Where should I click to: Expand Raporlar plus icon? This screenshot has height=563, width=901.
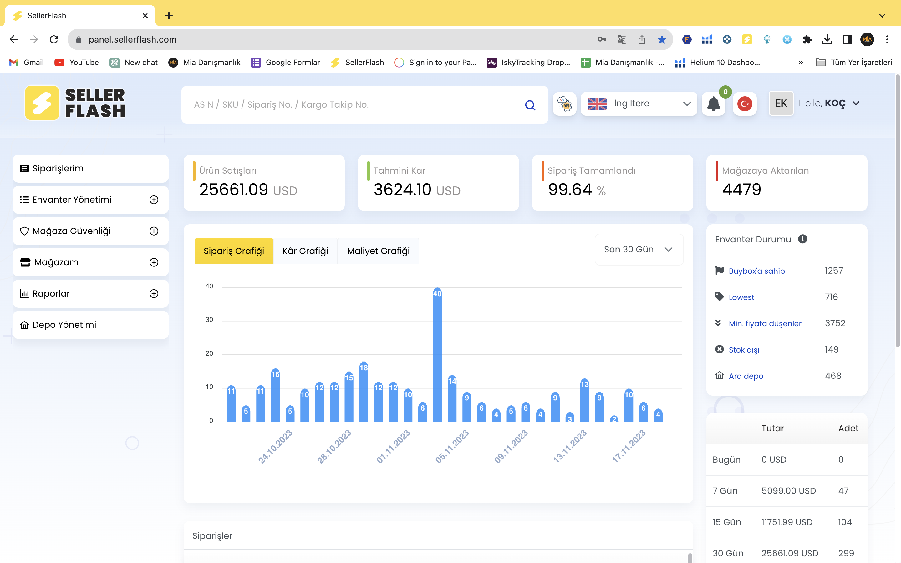pyautogui.click(x=154, y=294)
